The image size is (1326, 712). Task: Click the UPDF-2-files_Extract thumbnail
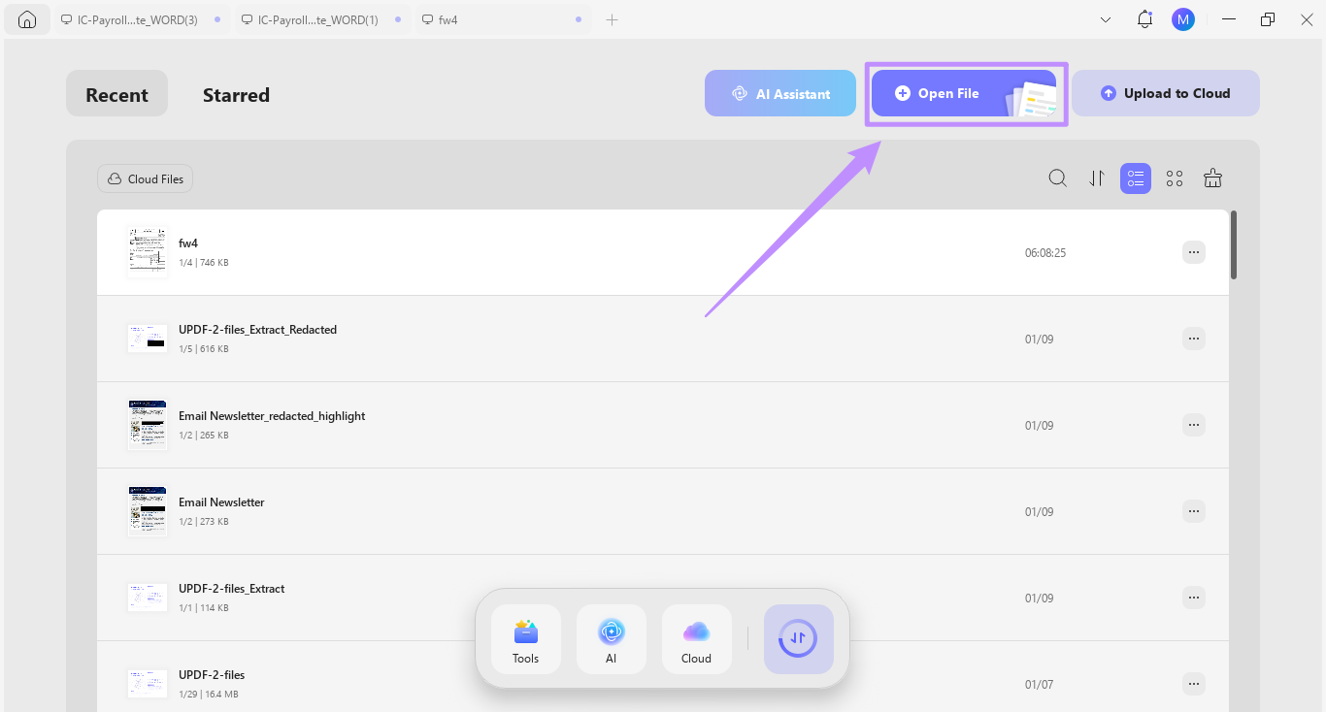click(148, 598)
